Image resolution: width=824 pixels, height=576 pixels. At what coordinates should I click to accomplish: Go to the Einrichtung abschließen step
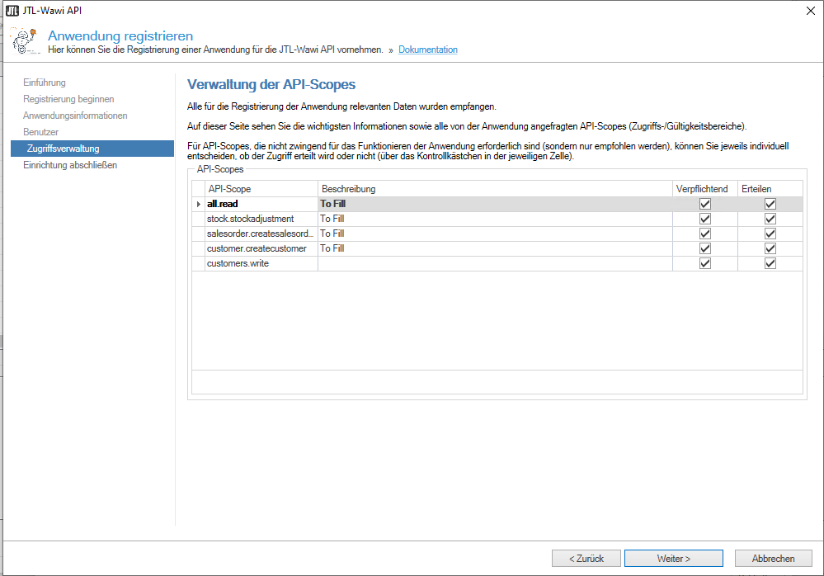tap(71, 165)
